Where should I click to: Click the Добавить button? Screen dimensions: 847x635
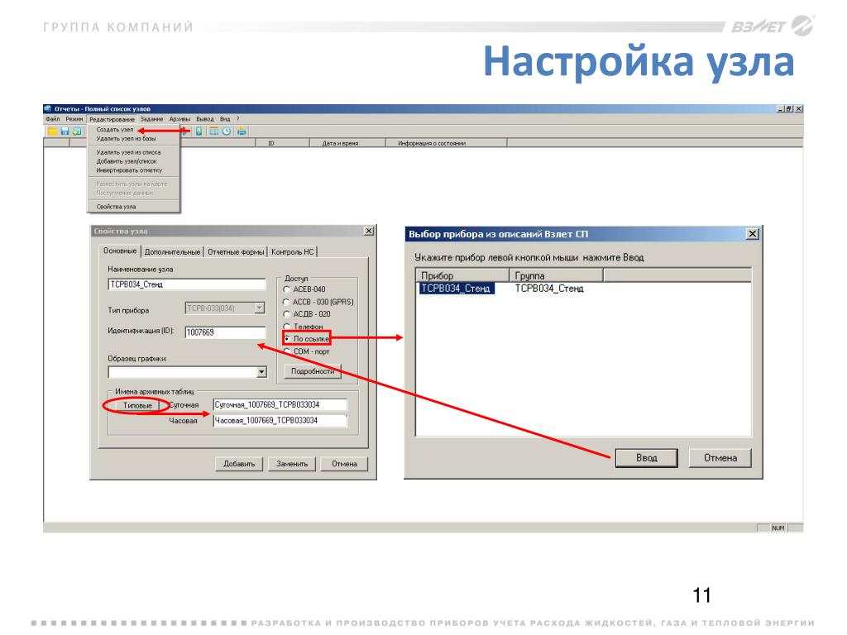[239, 464]
